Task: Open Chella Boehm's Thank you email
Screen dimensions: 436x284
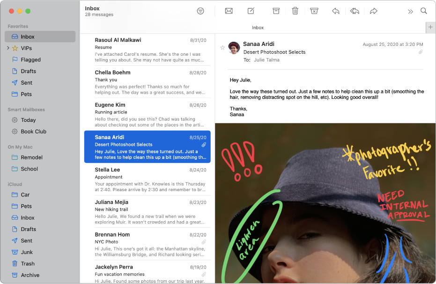Action: pyautogui.click(x=148, y=82)
